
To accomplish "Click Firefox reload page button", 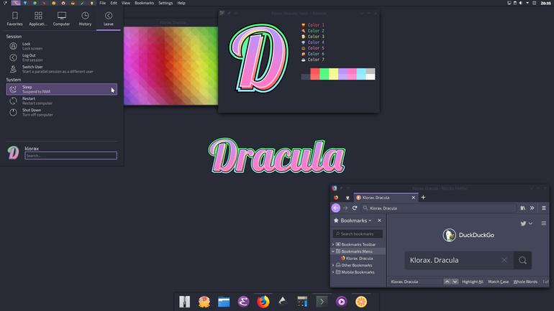I will [355, 208].
